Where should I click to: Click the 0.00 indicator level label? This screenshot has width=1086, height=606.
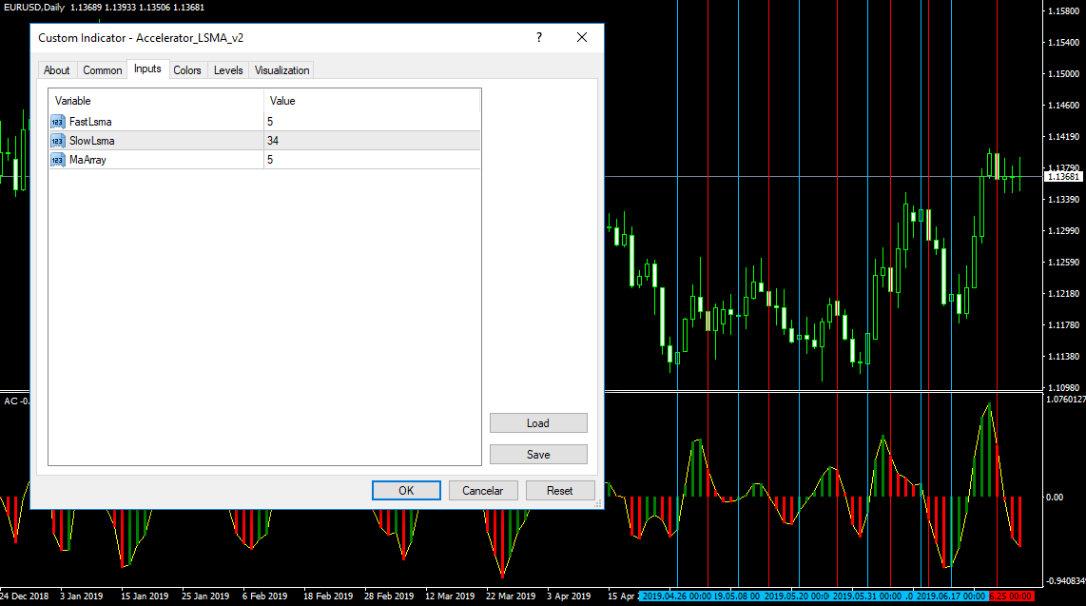click(1054, 497)
